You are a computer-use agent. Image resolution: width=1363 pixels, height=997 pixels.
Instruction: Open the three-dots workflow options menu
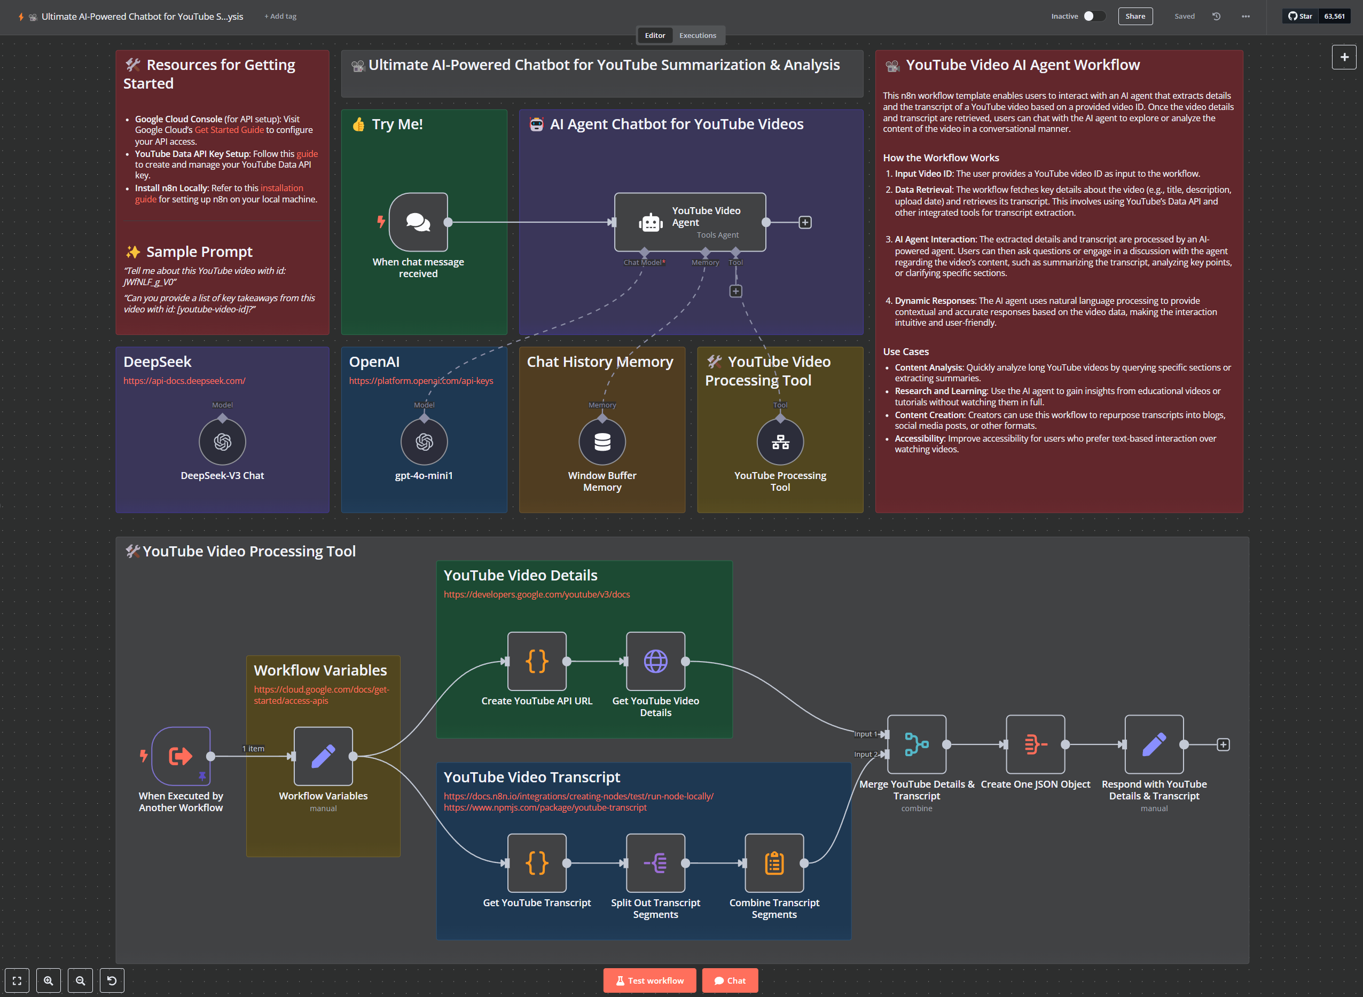click(1245, 17)
